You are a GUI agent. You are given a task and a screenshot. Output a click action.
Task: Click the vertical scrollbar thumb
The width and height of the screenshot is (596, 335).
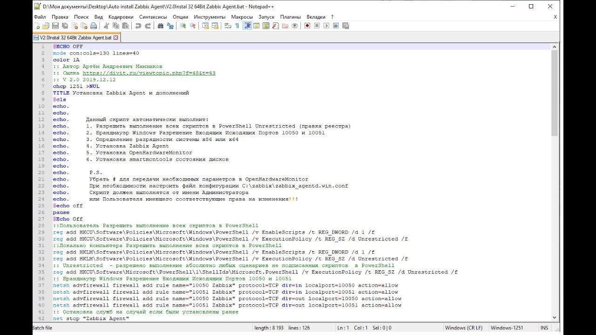pyautogui.click(x=554, y=93)
